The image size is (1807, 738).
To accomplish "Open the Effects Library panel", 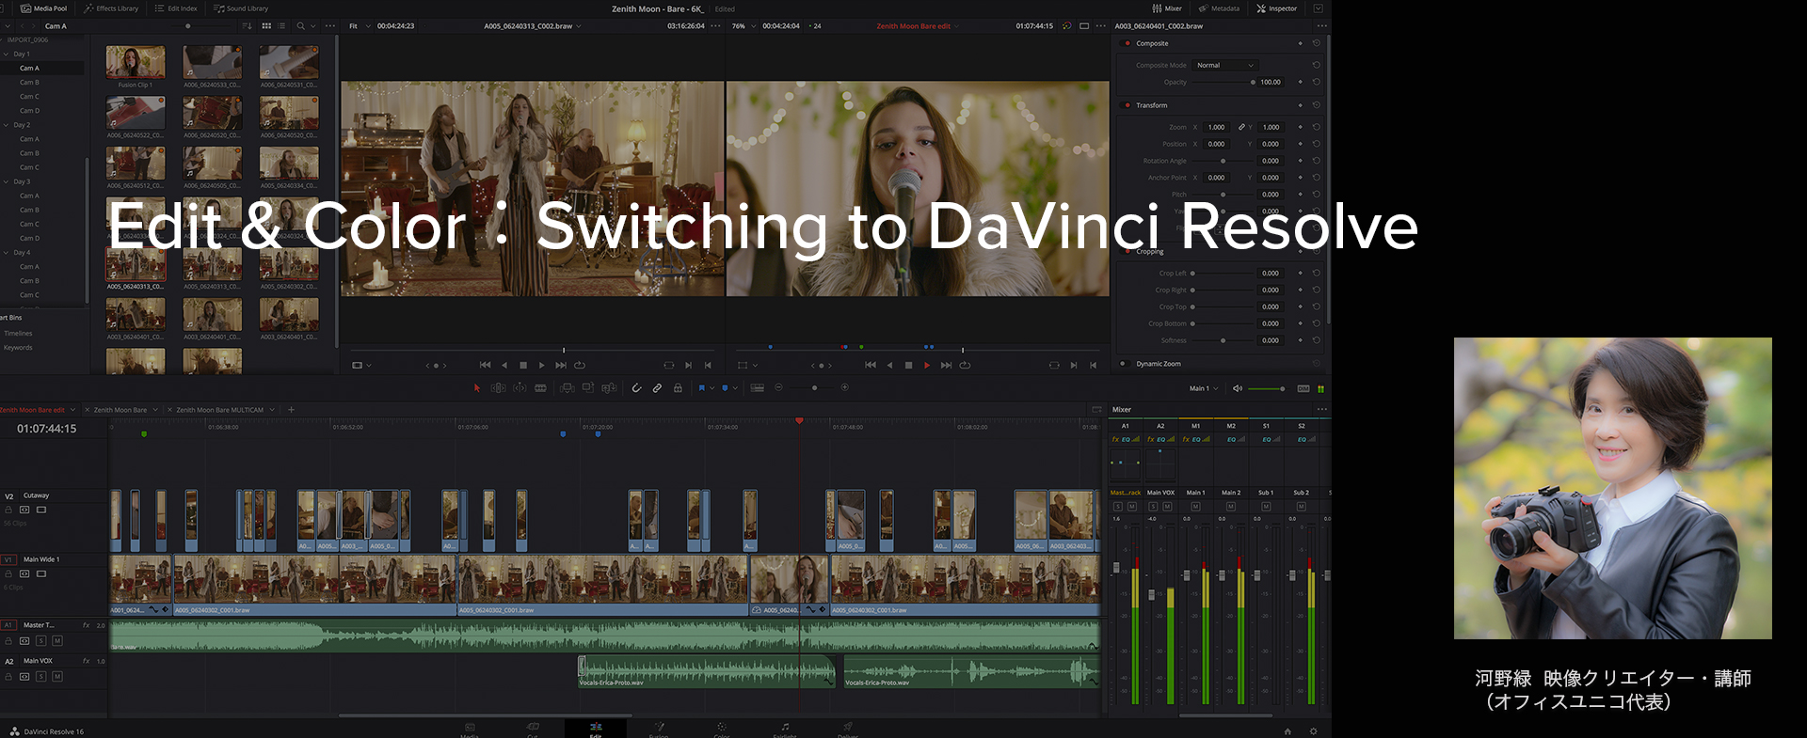I will pyautogui.click(x=111, y=8).
